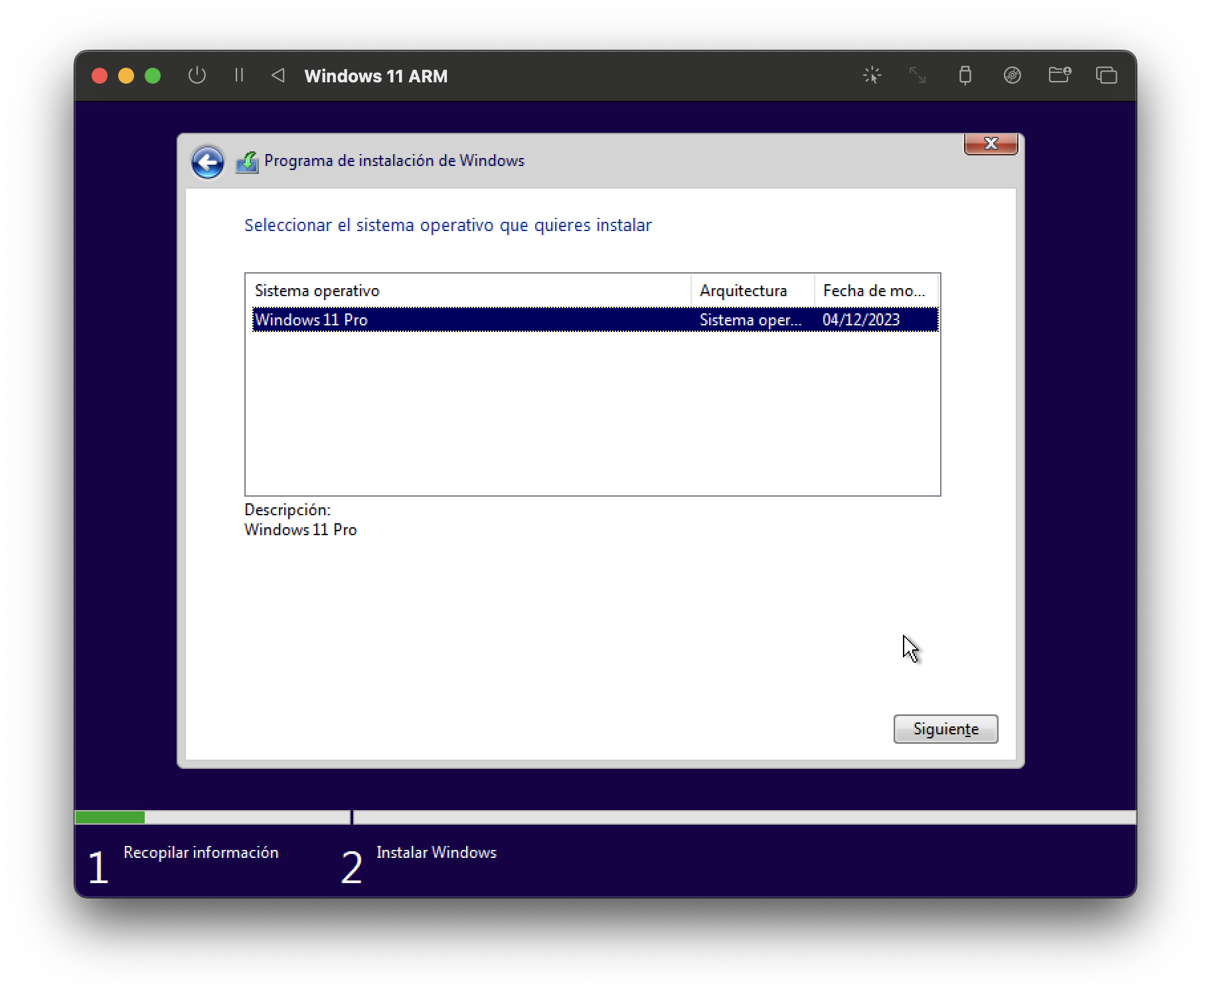This screenshot has height=996, width=1211.
Task: Open the shared folder icon
Action: 1060,75
